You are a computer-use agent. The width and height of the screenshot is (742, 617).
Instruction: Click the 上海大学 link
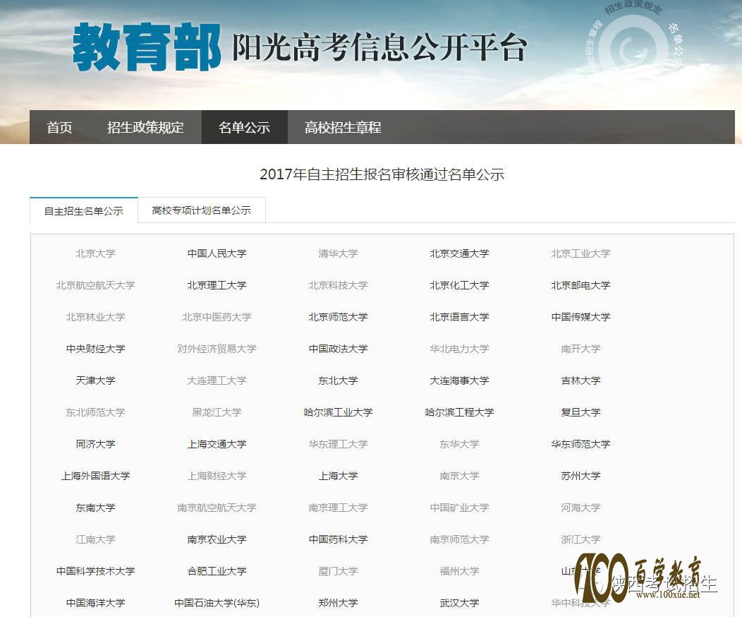(x=339, y=475)
